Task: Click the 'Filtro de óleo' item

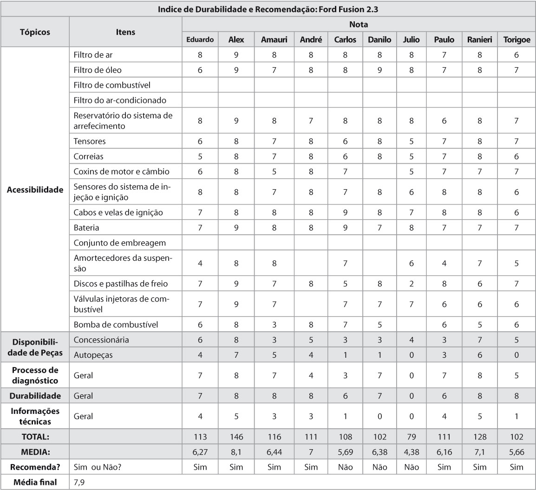Action: (x=98, y=70)
